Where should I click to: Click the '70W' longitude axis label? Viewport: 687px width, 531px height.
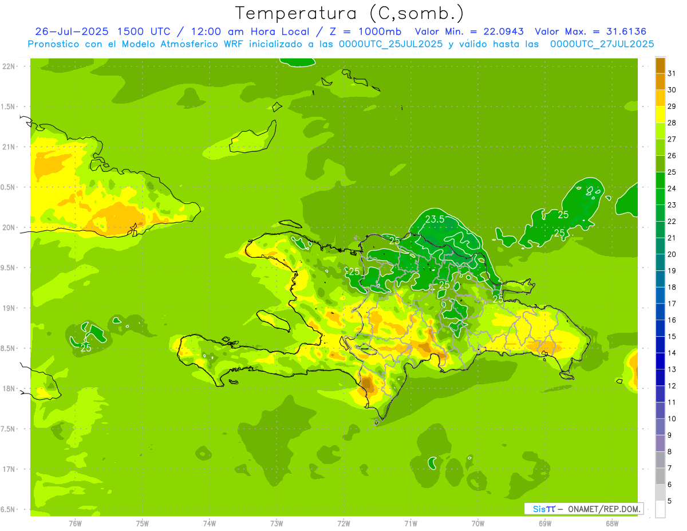[478, 524]
